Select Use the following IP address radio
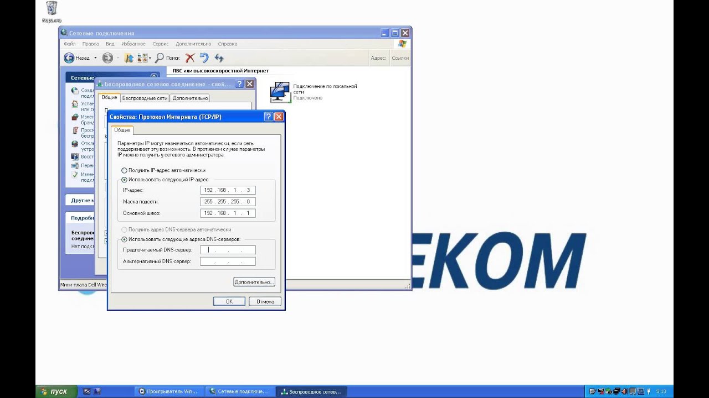709x398 pixels. pos(124,180)
